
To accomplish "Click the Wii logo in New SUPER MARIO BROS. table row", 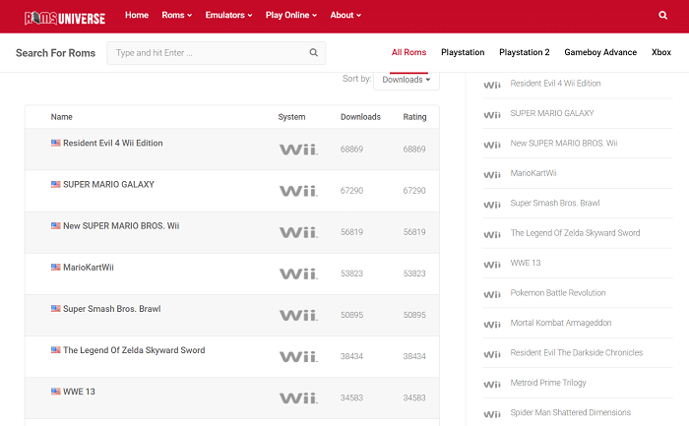I will 299,232.
